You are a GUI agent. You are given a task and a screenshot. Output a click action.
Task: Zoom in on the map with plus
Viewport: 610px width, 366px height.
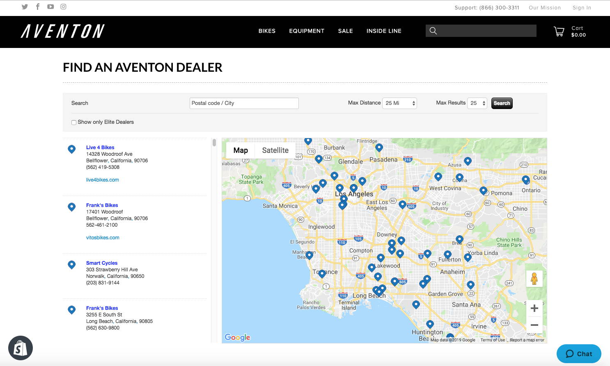534,308
